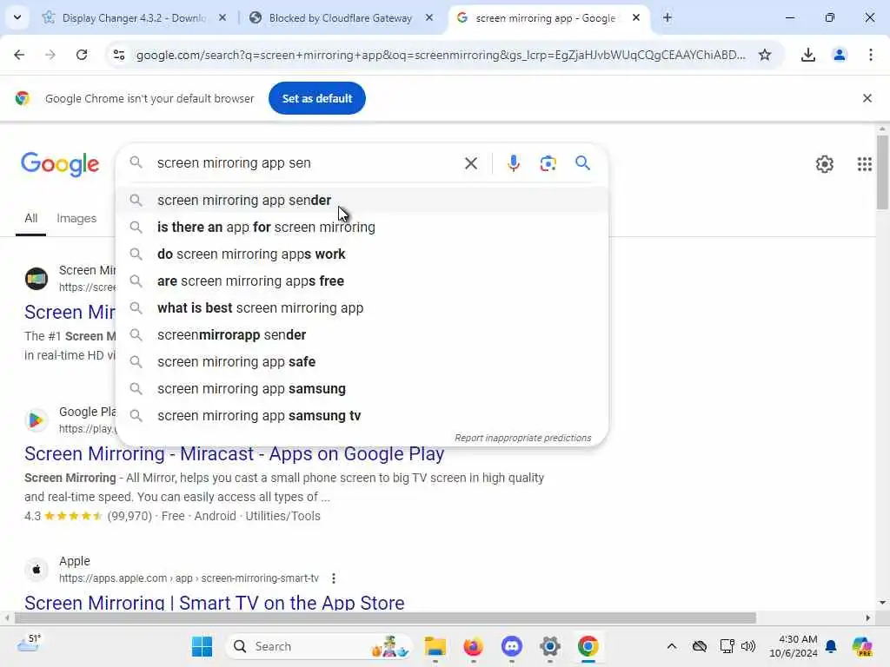Screen dimensions: 890x667
Task: Open the tab search dropdown arrow
Action: pos(17,17)
